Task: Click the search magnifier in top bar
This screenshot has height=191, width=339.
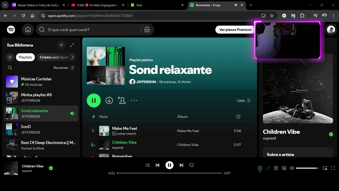Action: pos(42,30)
